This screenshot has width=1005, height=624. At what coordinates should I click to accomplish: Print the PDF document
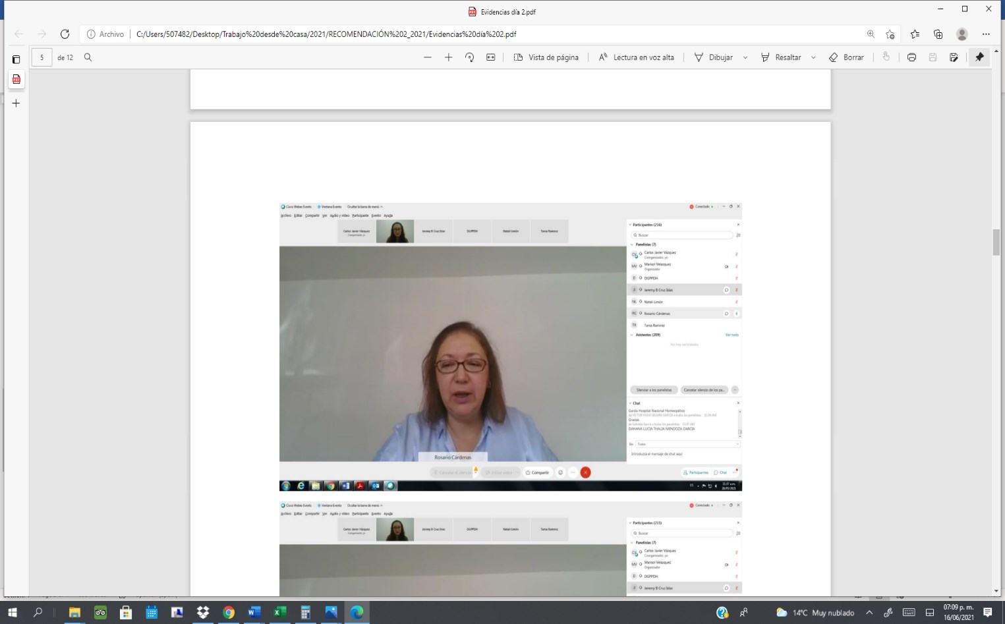(x=911, y=57)
